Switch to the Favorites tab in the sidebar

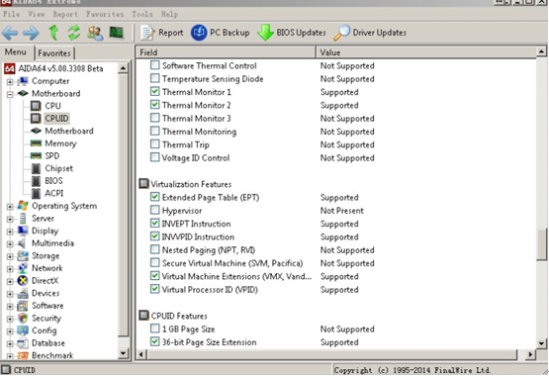tap(54, 53)
